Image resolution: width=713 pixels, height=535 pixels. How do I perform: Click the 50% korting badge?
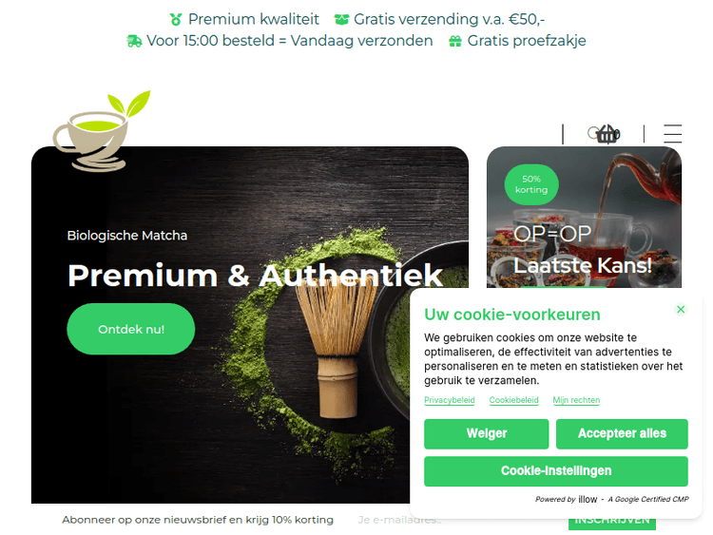(531, 184)
